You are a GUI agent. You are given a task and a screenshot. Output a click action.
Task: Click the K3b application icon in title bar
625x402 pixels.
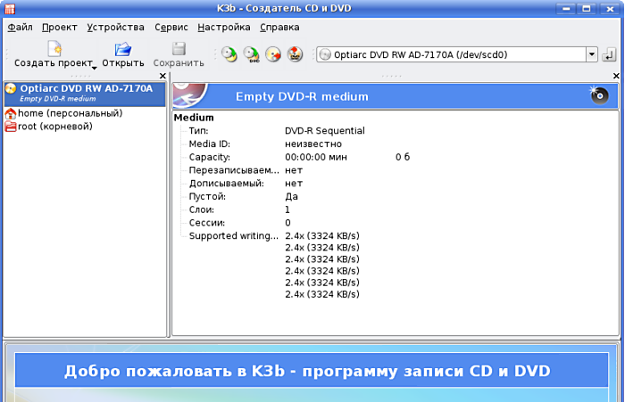(x=10, y=8)
